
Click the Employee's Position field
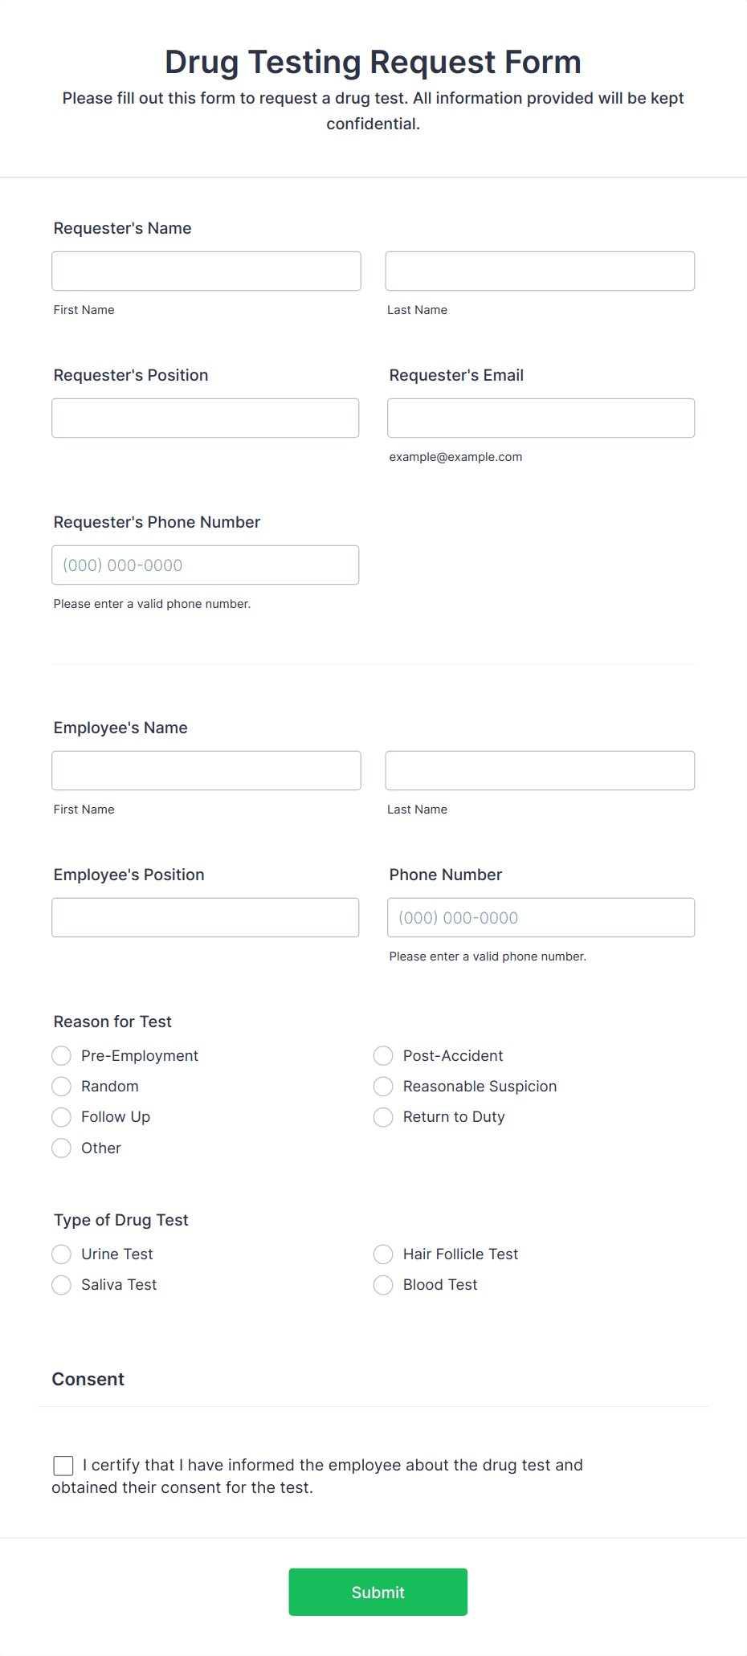pyautogui.click(x=206, y=917)
